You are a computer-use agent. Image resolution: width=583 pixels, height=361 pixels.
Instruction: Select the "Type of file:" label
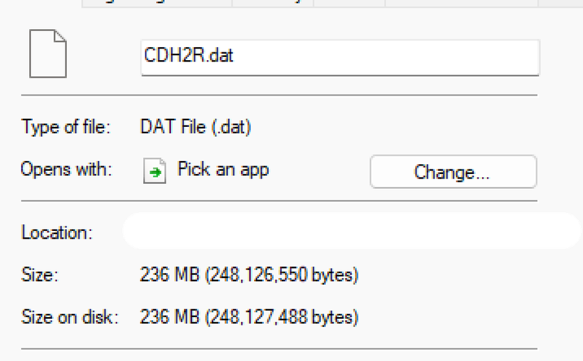coord(66,127)
